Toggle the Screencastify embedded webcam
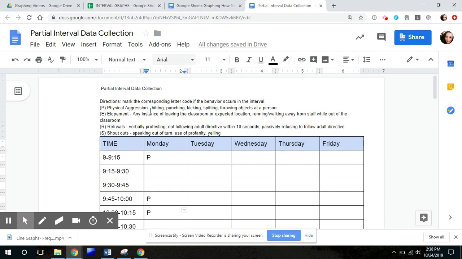 pos(76,221)
